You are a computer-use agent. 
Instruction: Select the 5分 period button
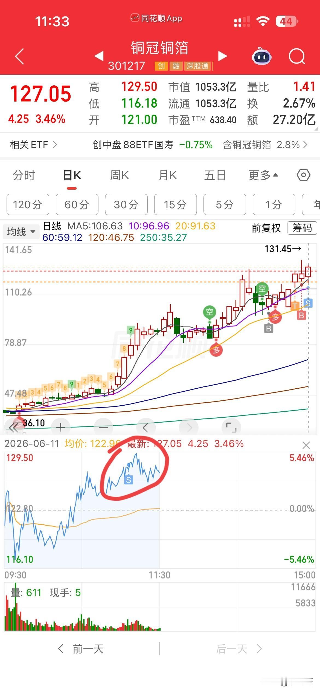[225, 204]
